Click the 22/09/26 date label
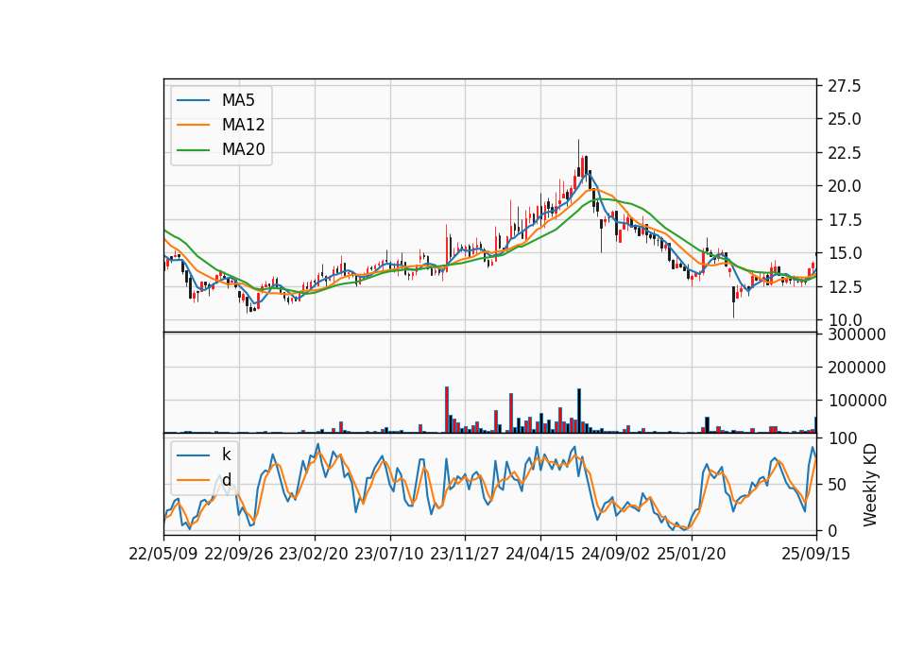This screenshot has height=652, width=907. pyautogui.click(x=239, y=554)
